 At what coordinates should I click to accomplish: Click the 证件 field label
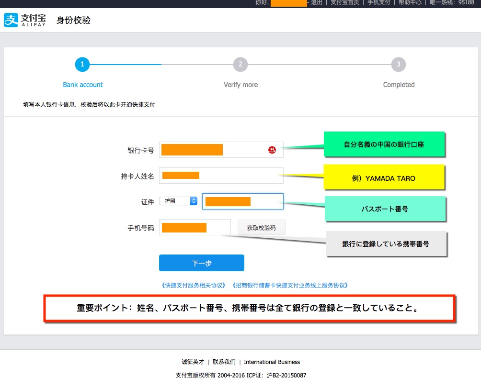[x=148, y=202]
